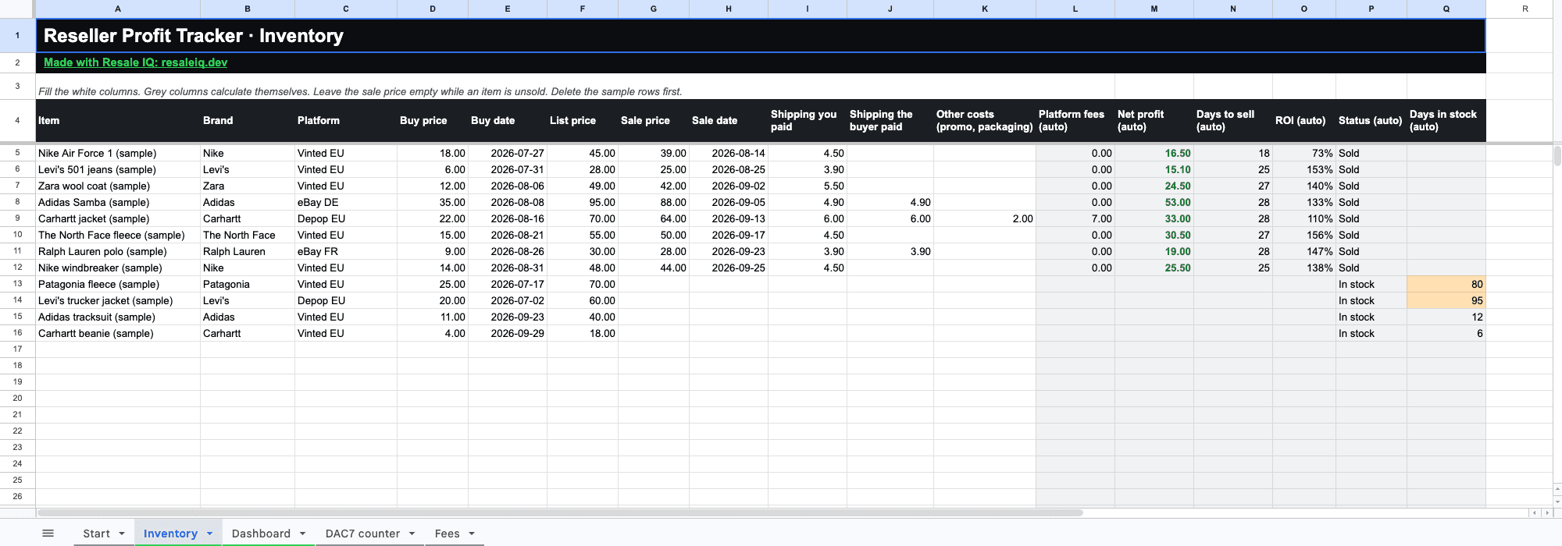This screenshot has height=546, width=1562.
Task: Click the eBay FR platform cell
Action: (346, 252)
